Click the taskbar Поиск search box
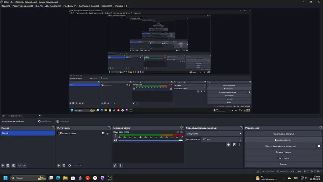Image resolution: width=323 pixels, height=182 pixels. pyautogui.click(x=28, y=178)
